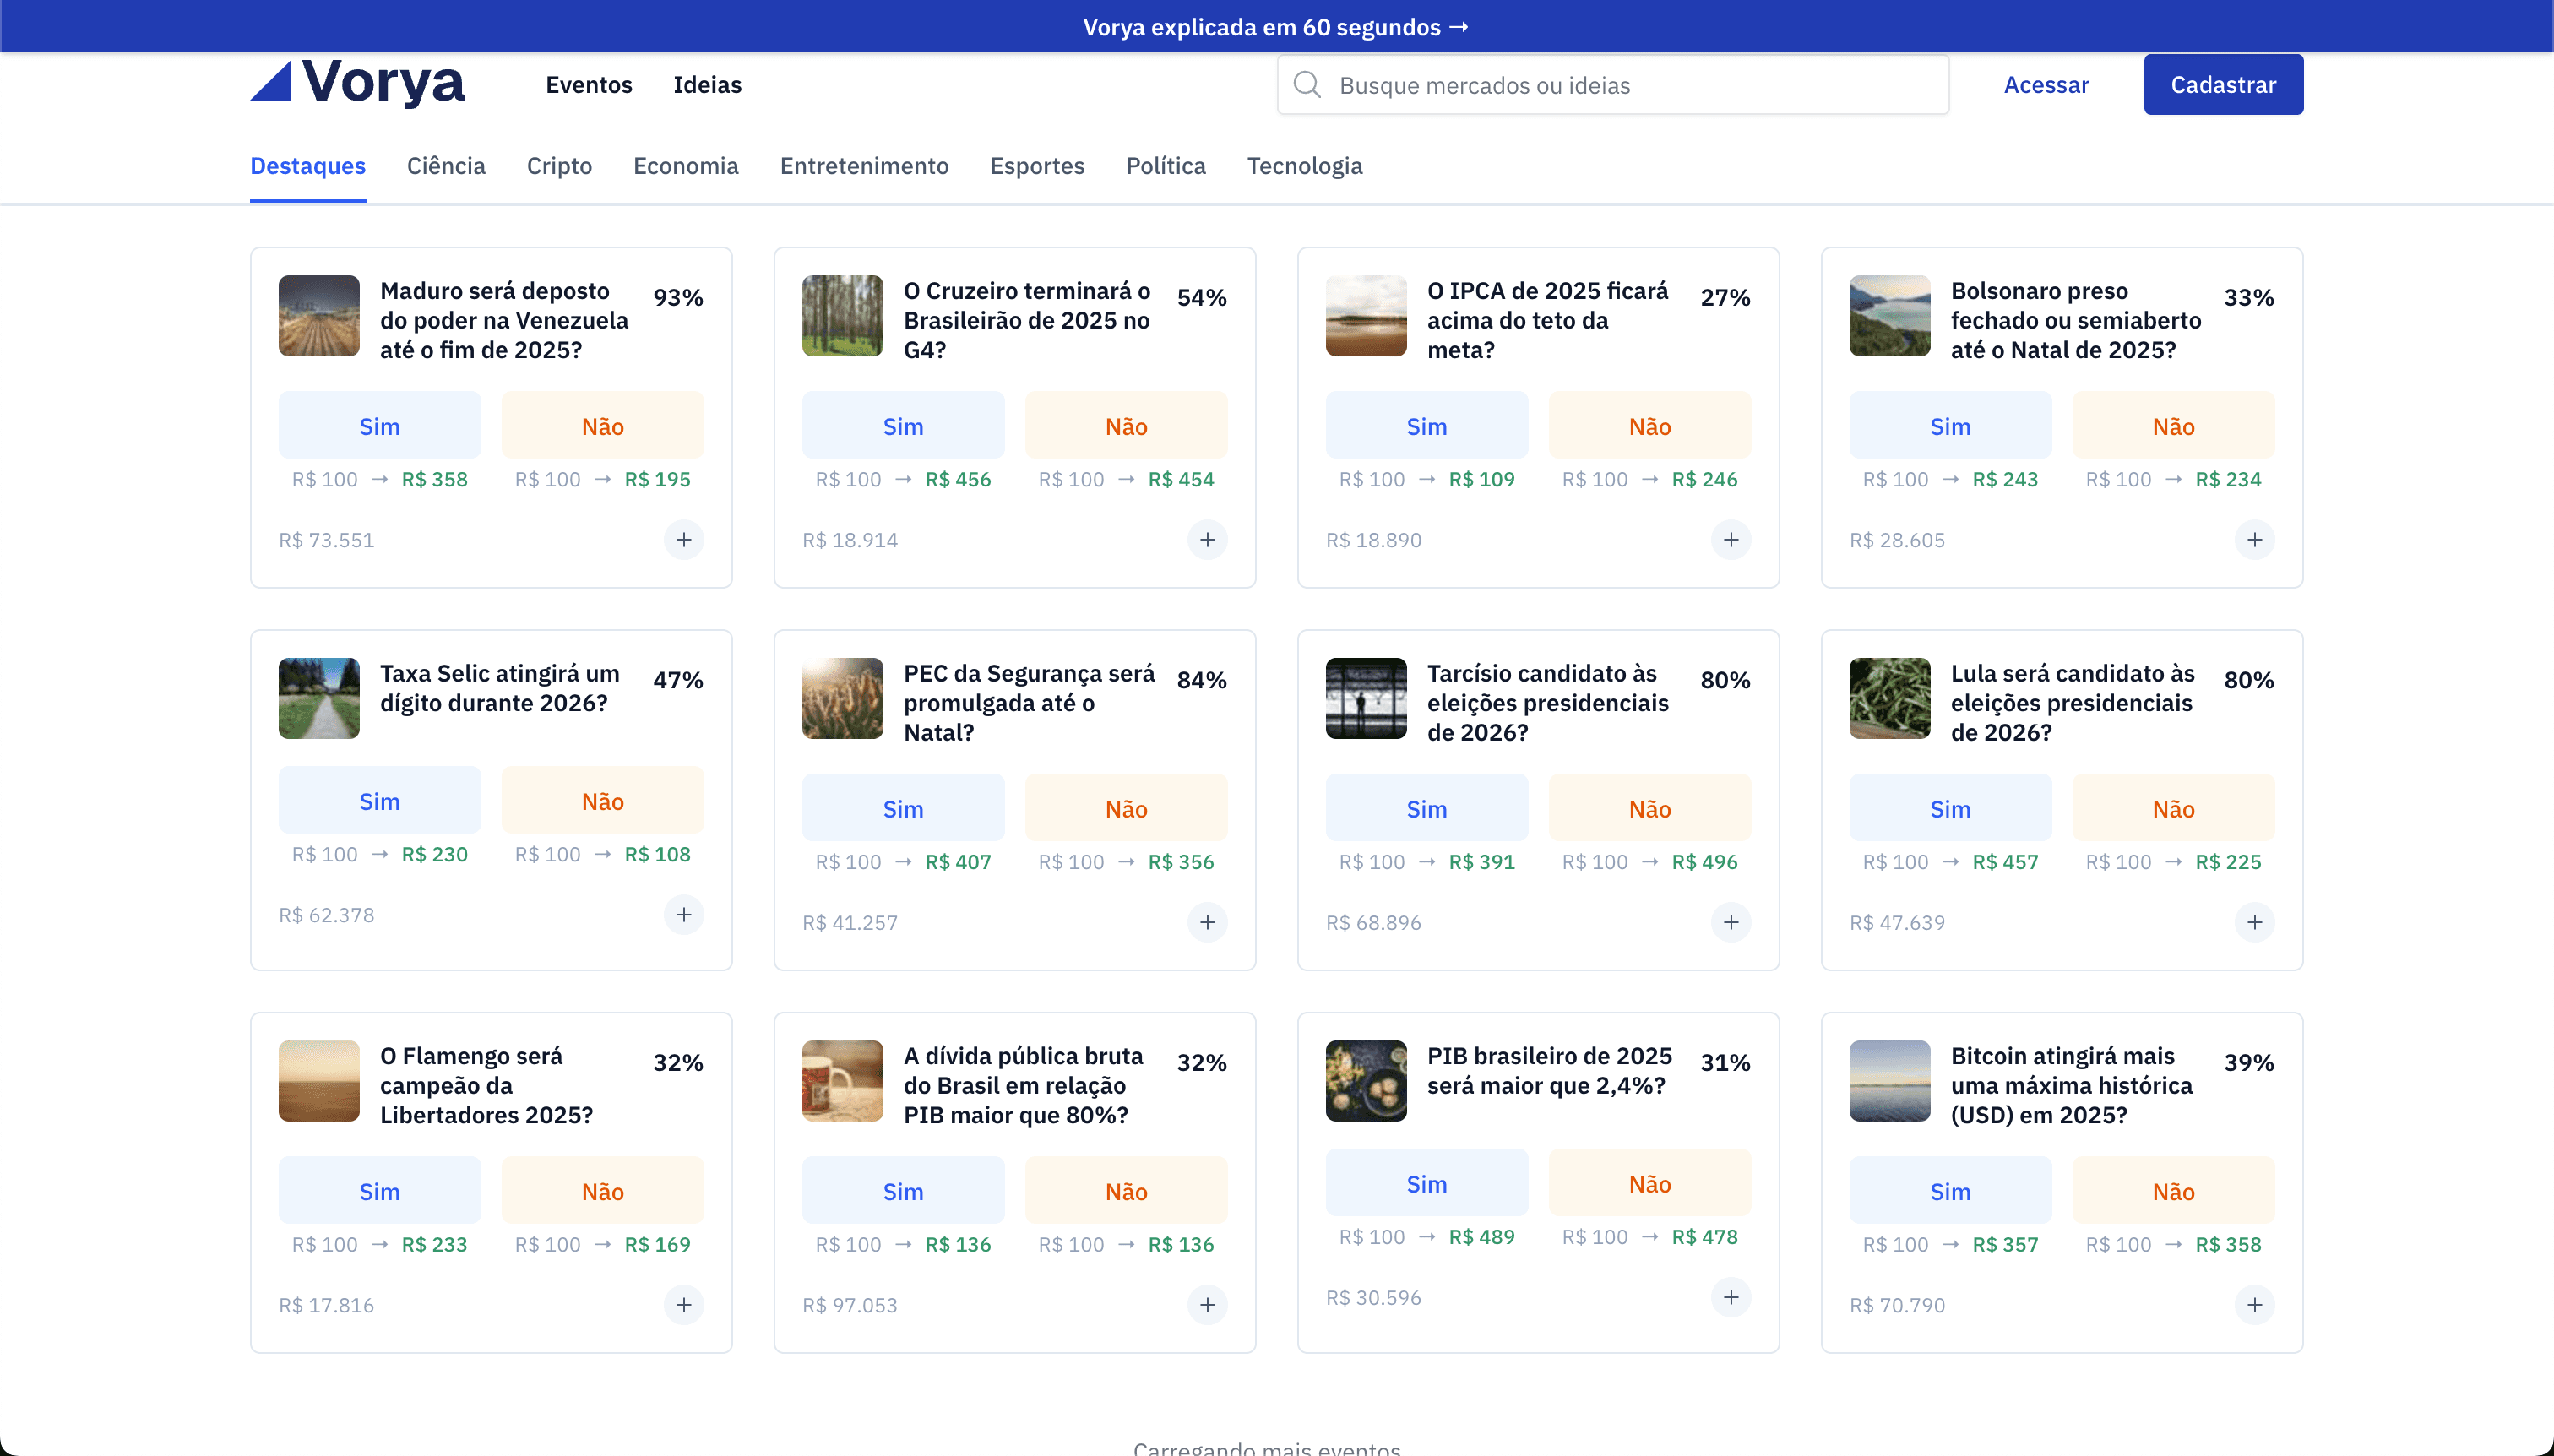Click the plus icon on the Lula 2026 card
This screenshot has height=1456, width=2554.
click(x=2255, y=922)
